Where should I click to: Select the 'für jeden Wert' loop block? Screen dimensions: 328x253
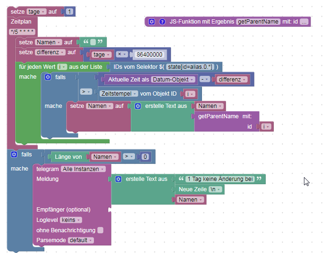pos(37,67)
